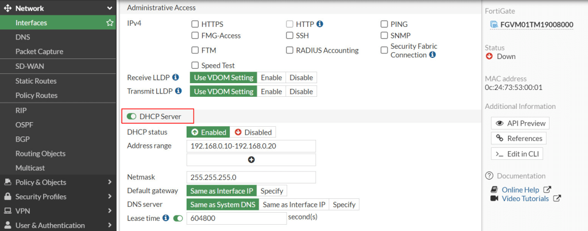Click the Security Fabric Connection info icon
The image size is (588, 231).
point(432,54)
